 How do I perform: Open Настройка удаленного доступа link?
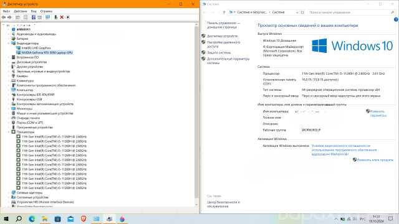pos(223,44)
